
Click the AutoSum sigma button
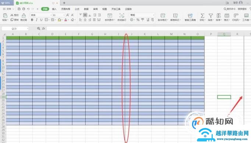202,17
